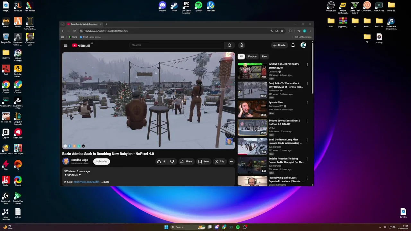Viewport: 411px width, 231px height.
Task: Open Spotify from the taskbar
Action: tap(238, 227)
